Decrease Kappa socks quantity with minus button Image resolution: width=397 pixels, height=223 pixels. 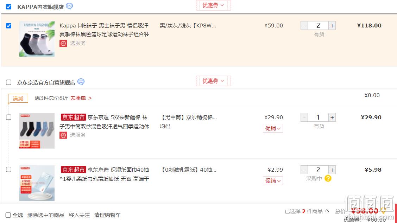pyautogui.click(x=304, y=26)
